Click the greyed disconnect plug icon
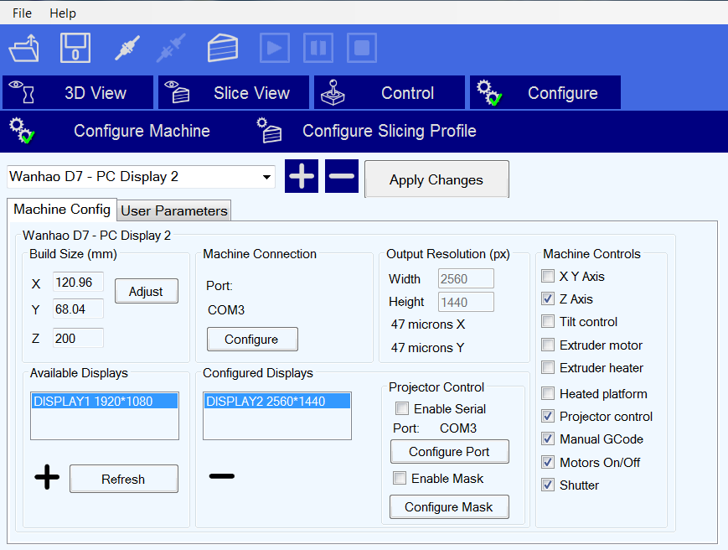This screenshot has height=550, width=728. click(x=171, y=48)
